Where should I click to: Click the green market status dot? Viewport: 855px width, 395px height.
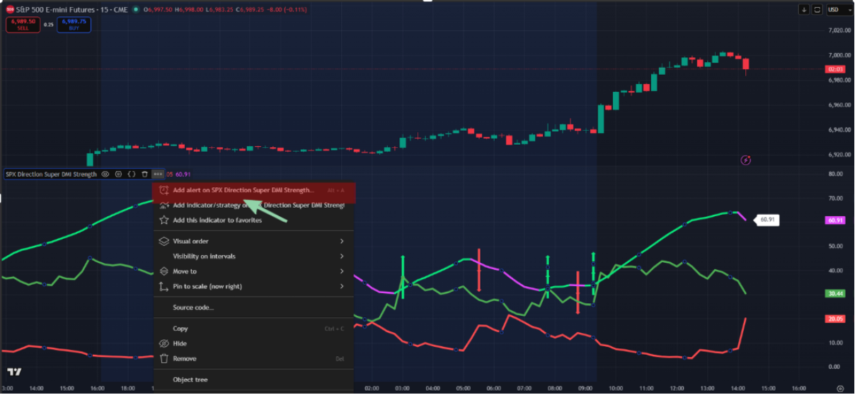click(x=134, y=10)
